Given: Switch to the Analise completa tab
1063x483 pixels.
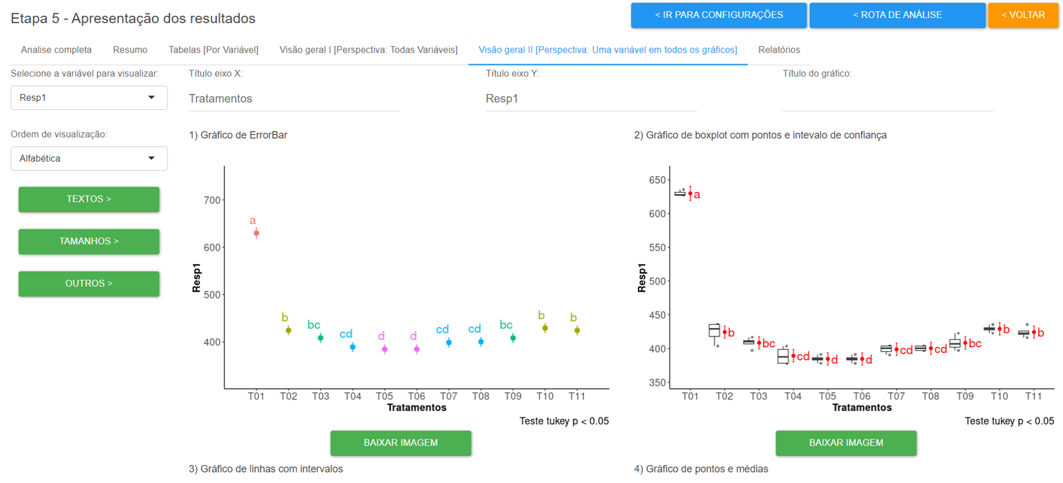Looking at the screenshot, I should click(56, 50).
